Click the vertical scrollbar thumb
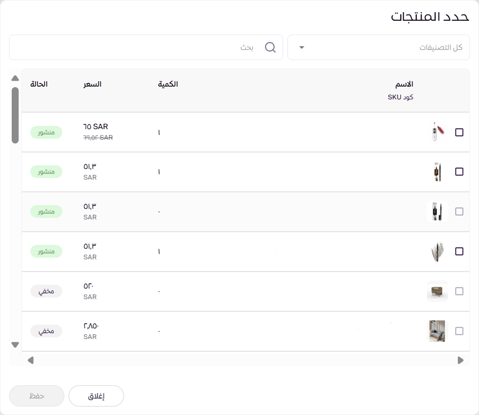 pos(15,115)
